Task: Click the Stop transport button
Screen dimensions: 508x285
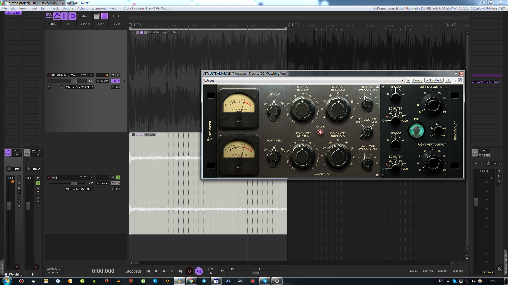Action: click(x=156, y=271)
